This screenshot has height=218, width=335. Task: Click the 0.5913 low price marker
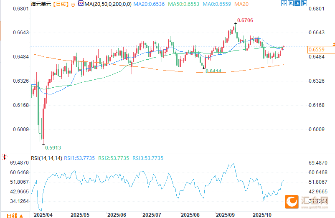53,147
